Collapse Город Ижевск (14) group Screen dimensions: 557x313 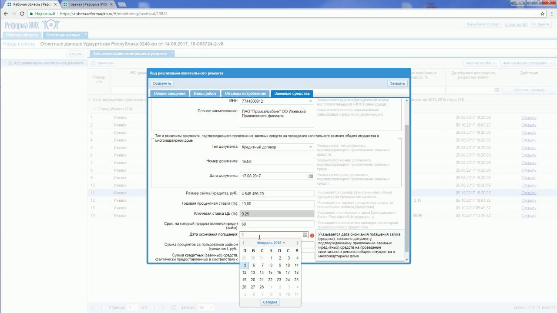tap(95, 109)
